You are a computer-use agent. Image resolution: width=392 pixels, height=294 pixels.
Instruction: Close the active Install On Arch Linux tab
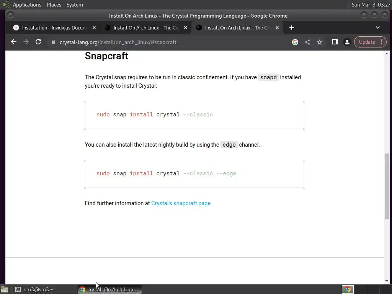click(277, 28)
